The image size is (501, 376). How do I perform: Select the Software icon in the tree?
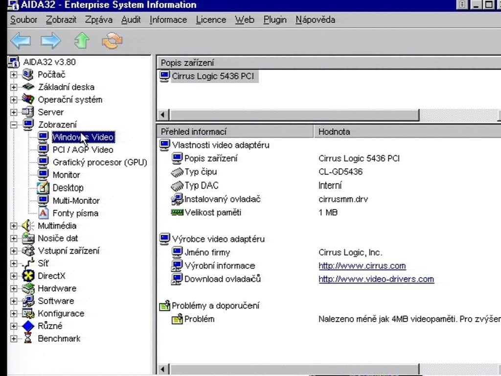pyautogui.click(x=28, y=301)
